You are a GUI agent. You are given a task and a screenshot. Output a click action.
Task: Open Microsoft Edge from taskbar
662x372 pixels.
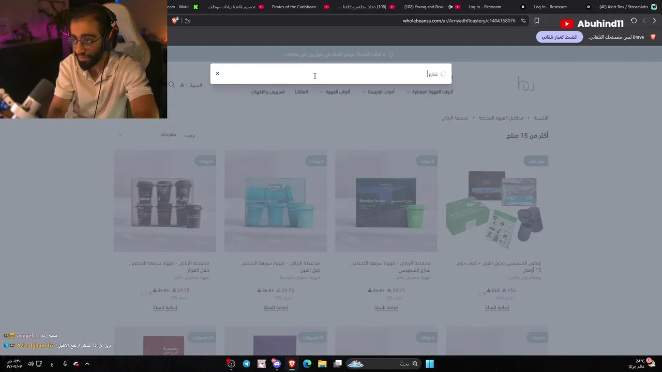307,364
